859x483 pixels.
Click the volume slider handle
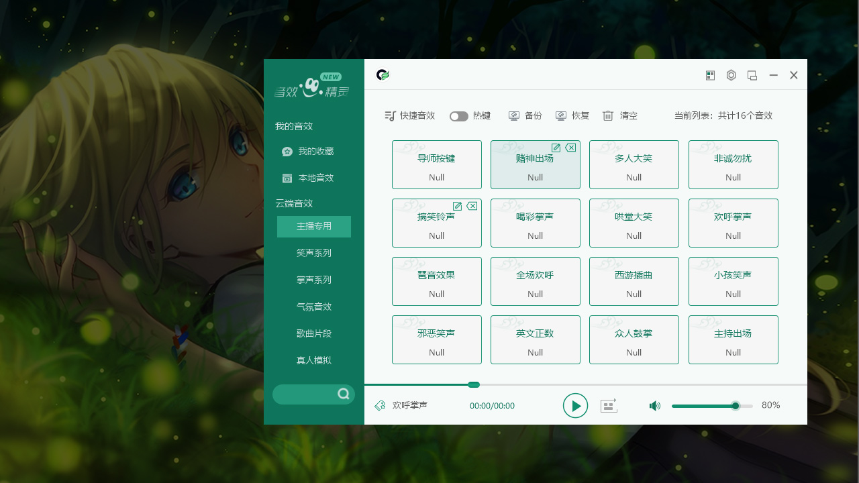pos(736,406)
